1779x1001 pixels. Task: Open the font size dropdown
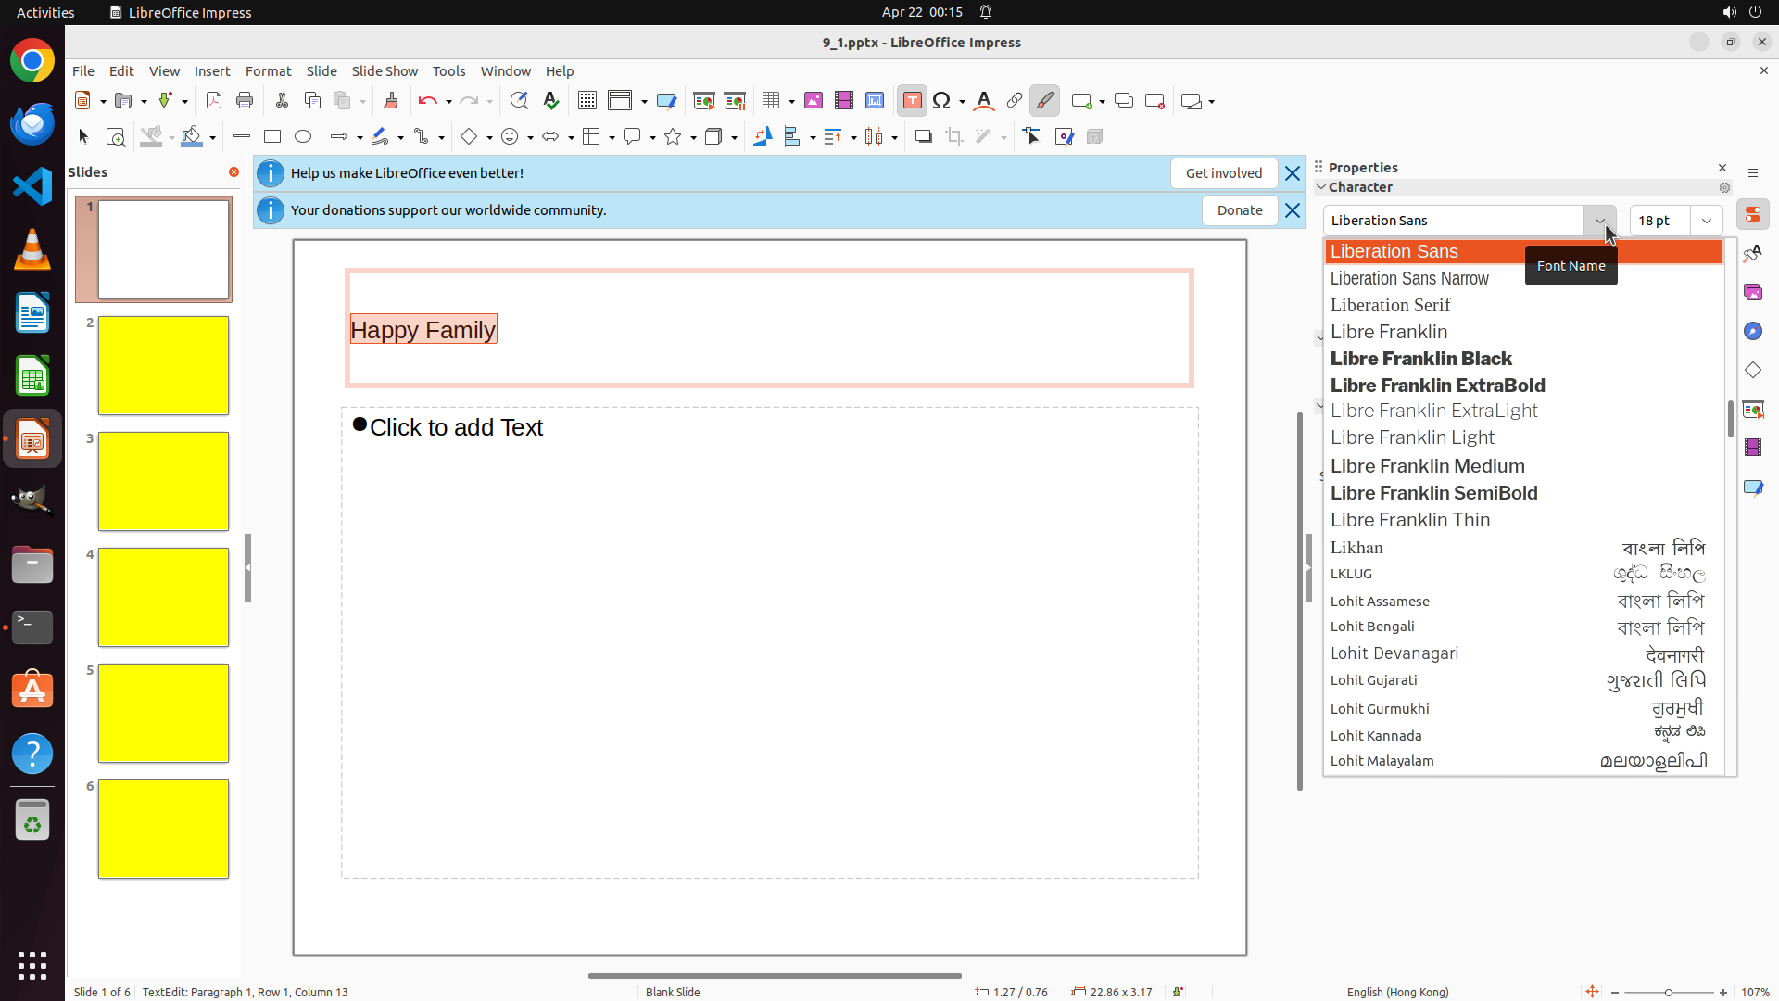pos(1707,221)
